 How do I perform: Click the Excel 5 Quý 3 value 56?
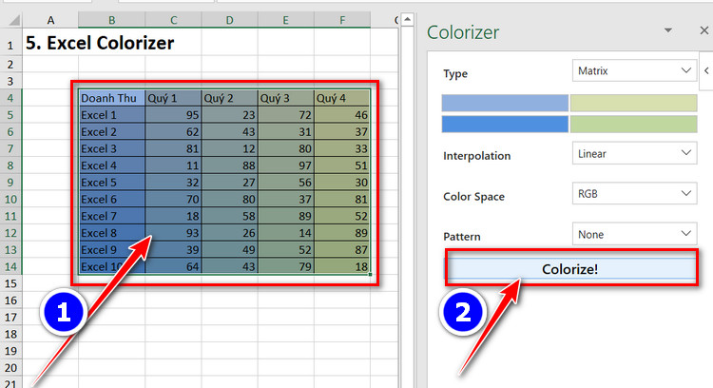click(285, 183)
